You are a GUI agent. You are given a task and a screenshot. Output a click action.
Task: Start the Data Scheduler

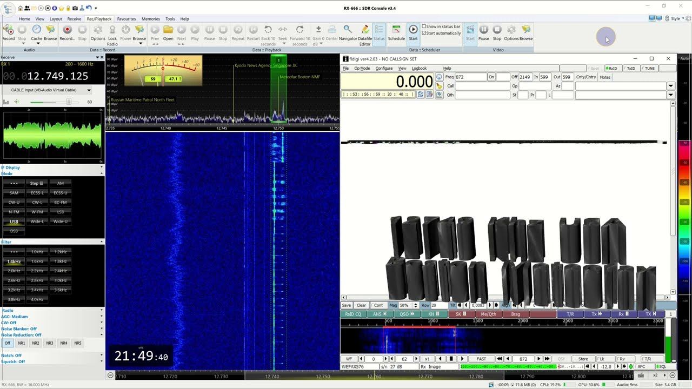(x=413, y=30)
